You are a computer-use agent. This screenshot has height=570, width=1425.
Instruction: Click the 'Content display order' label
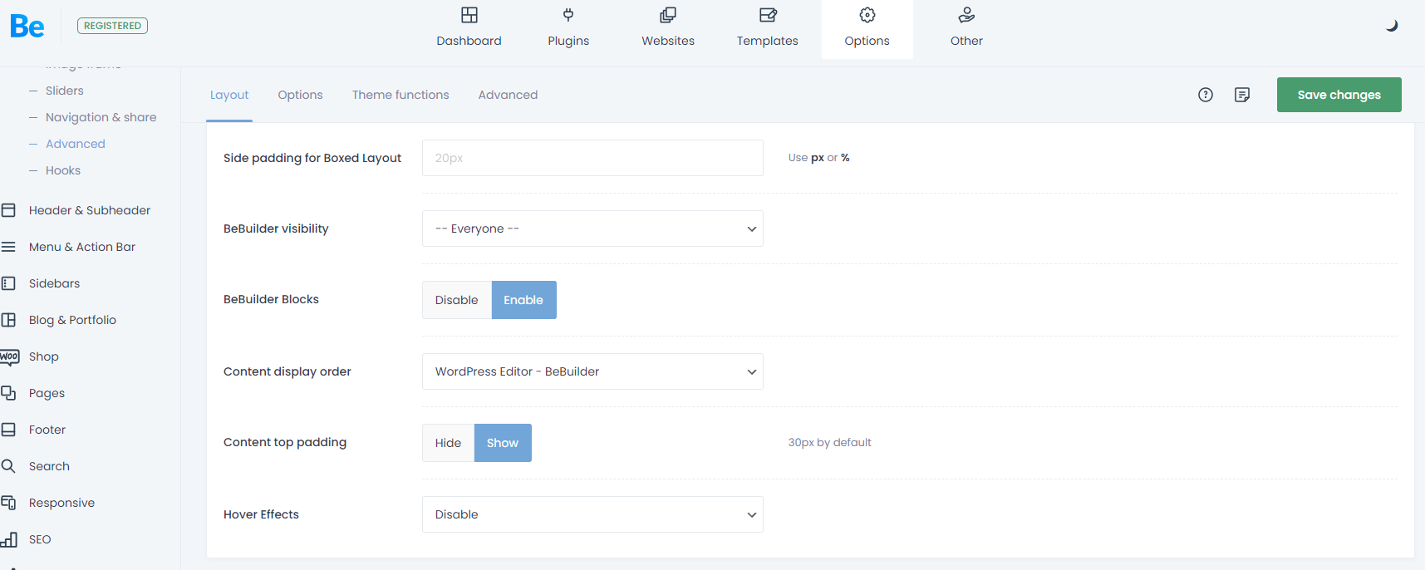287,371
